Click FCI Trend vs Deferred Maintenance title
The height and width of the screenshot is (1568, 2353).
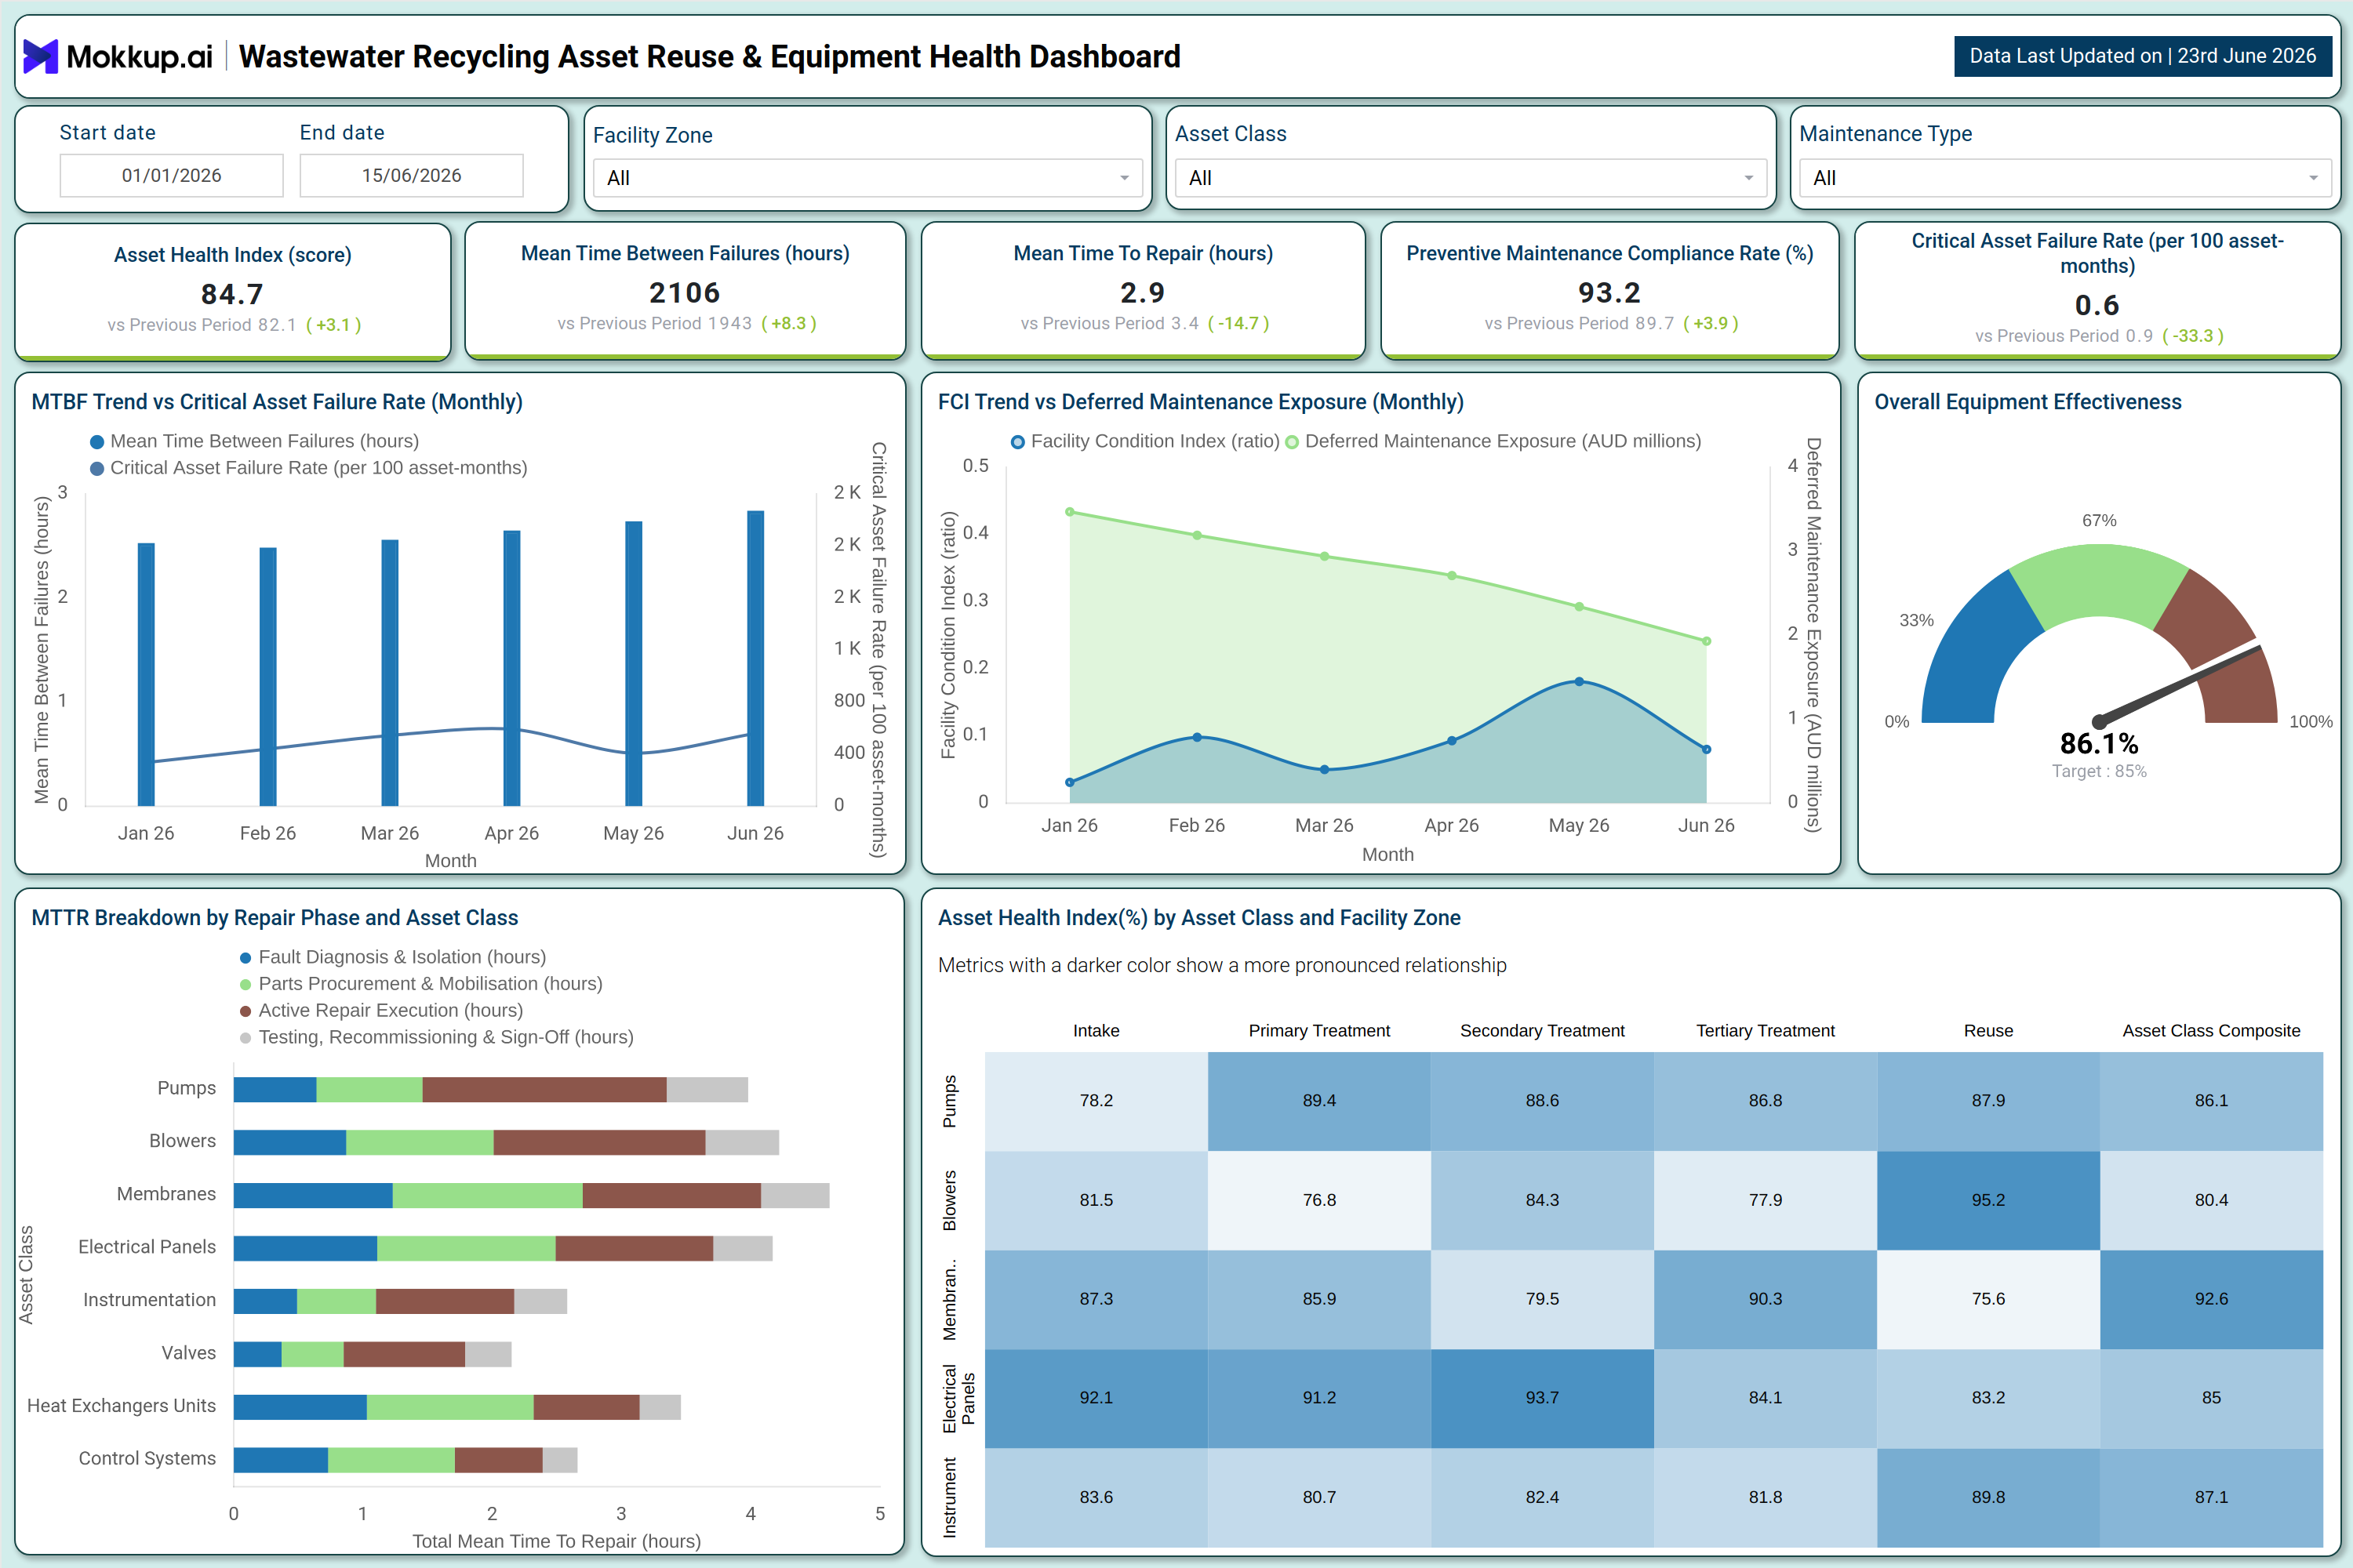pos(1201,402)
